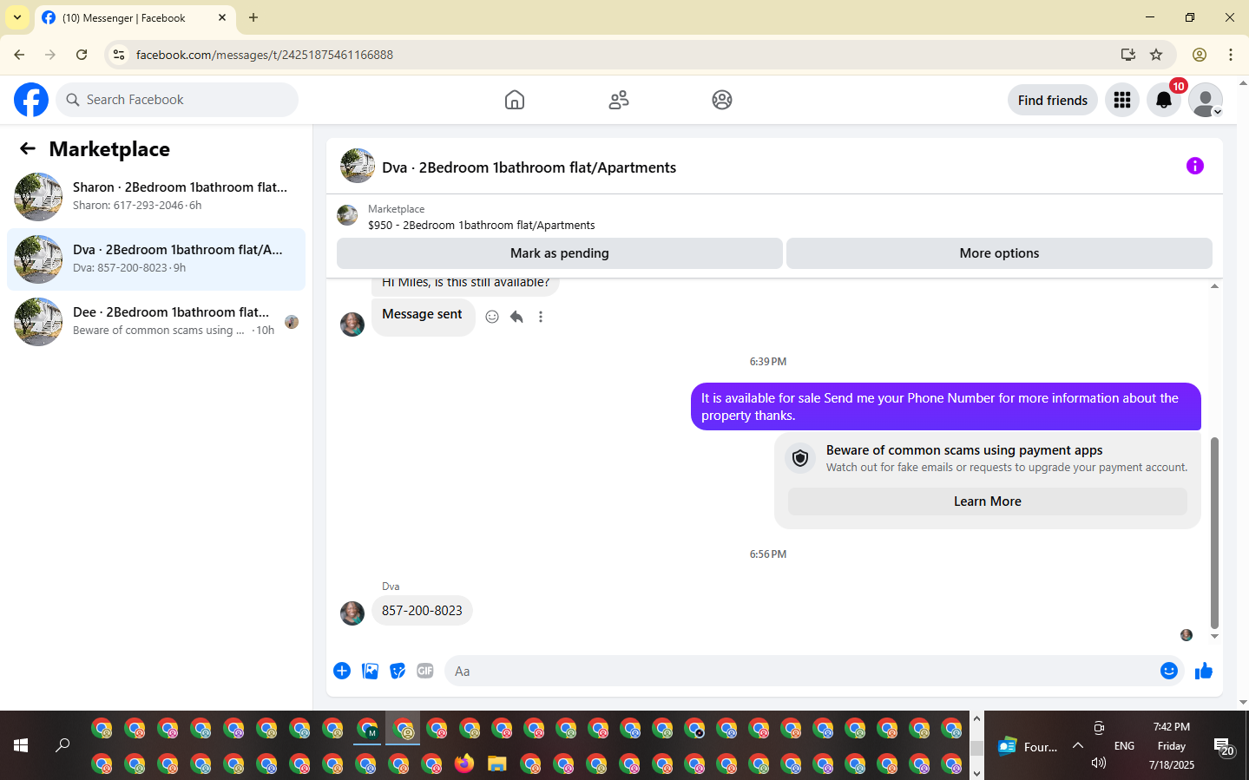Go to the Home feed icon
Image resolution: width=1249 pixels, height=780 pixels.
pos(515,100)
